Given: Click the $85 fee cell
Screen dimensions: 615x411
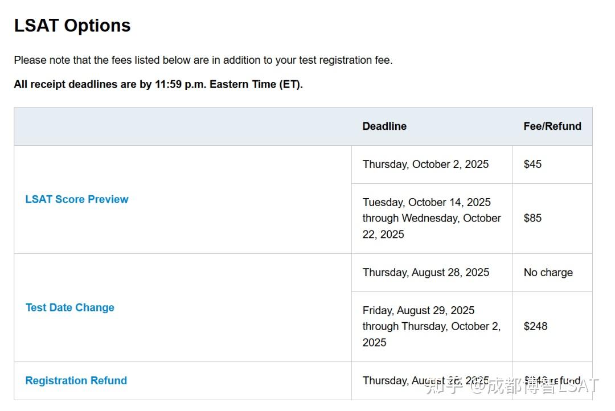Looking at the screenshot, I should [x=532, y=218].
